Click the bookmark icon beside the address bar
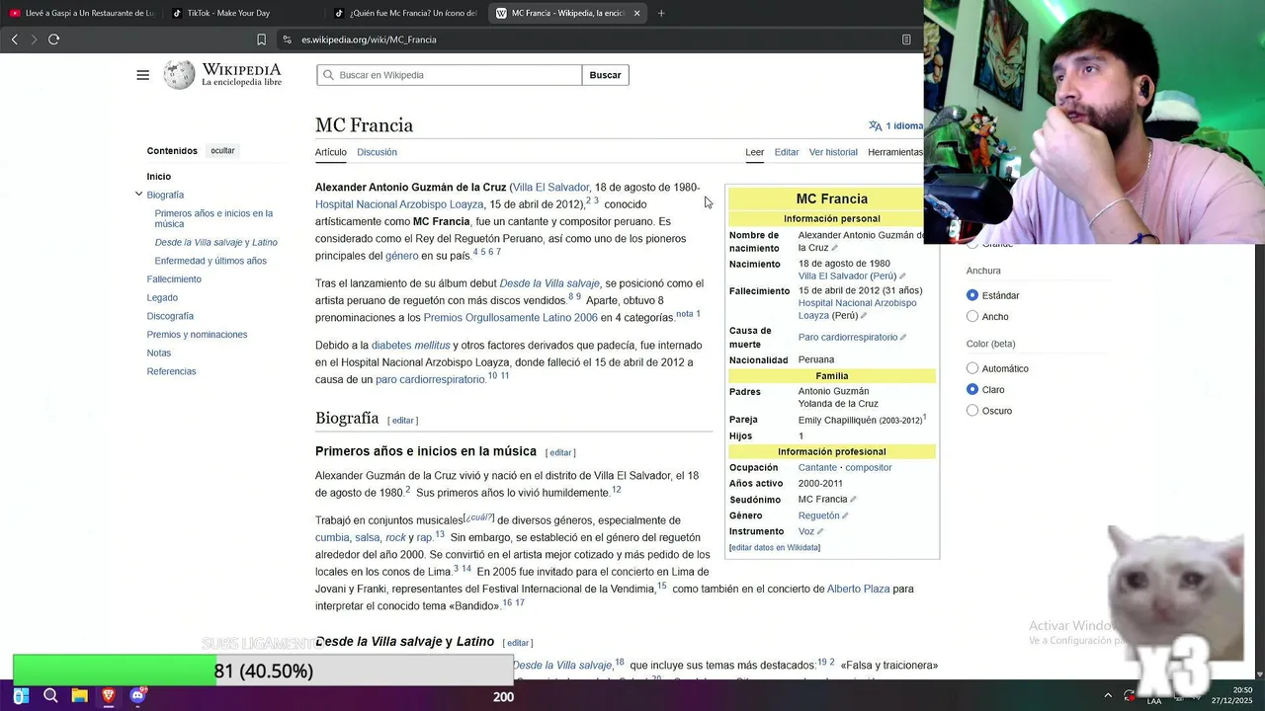 pyautogui.click(x=261, y=39)
